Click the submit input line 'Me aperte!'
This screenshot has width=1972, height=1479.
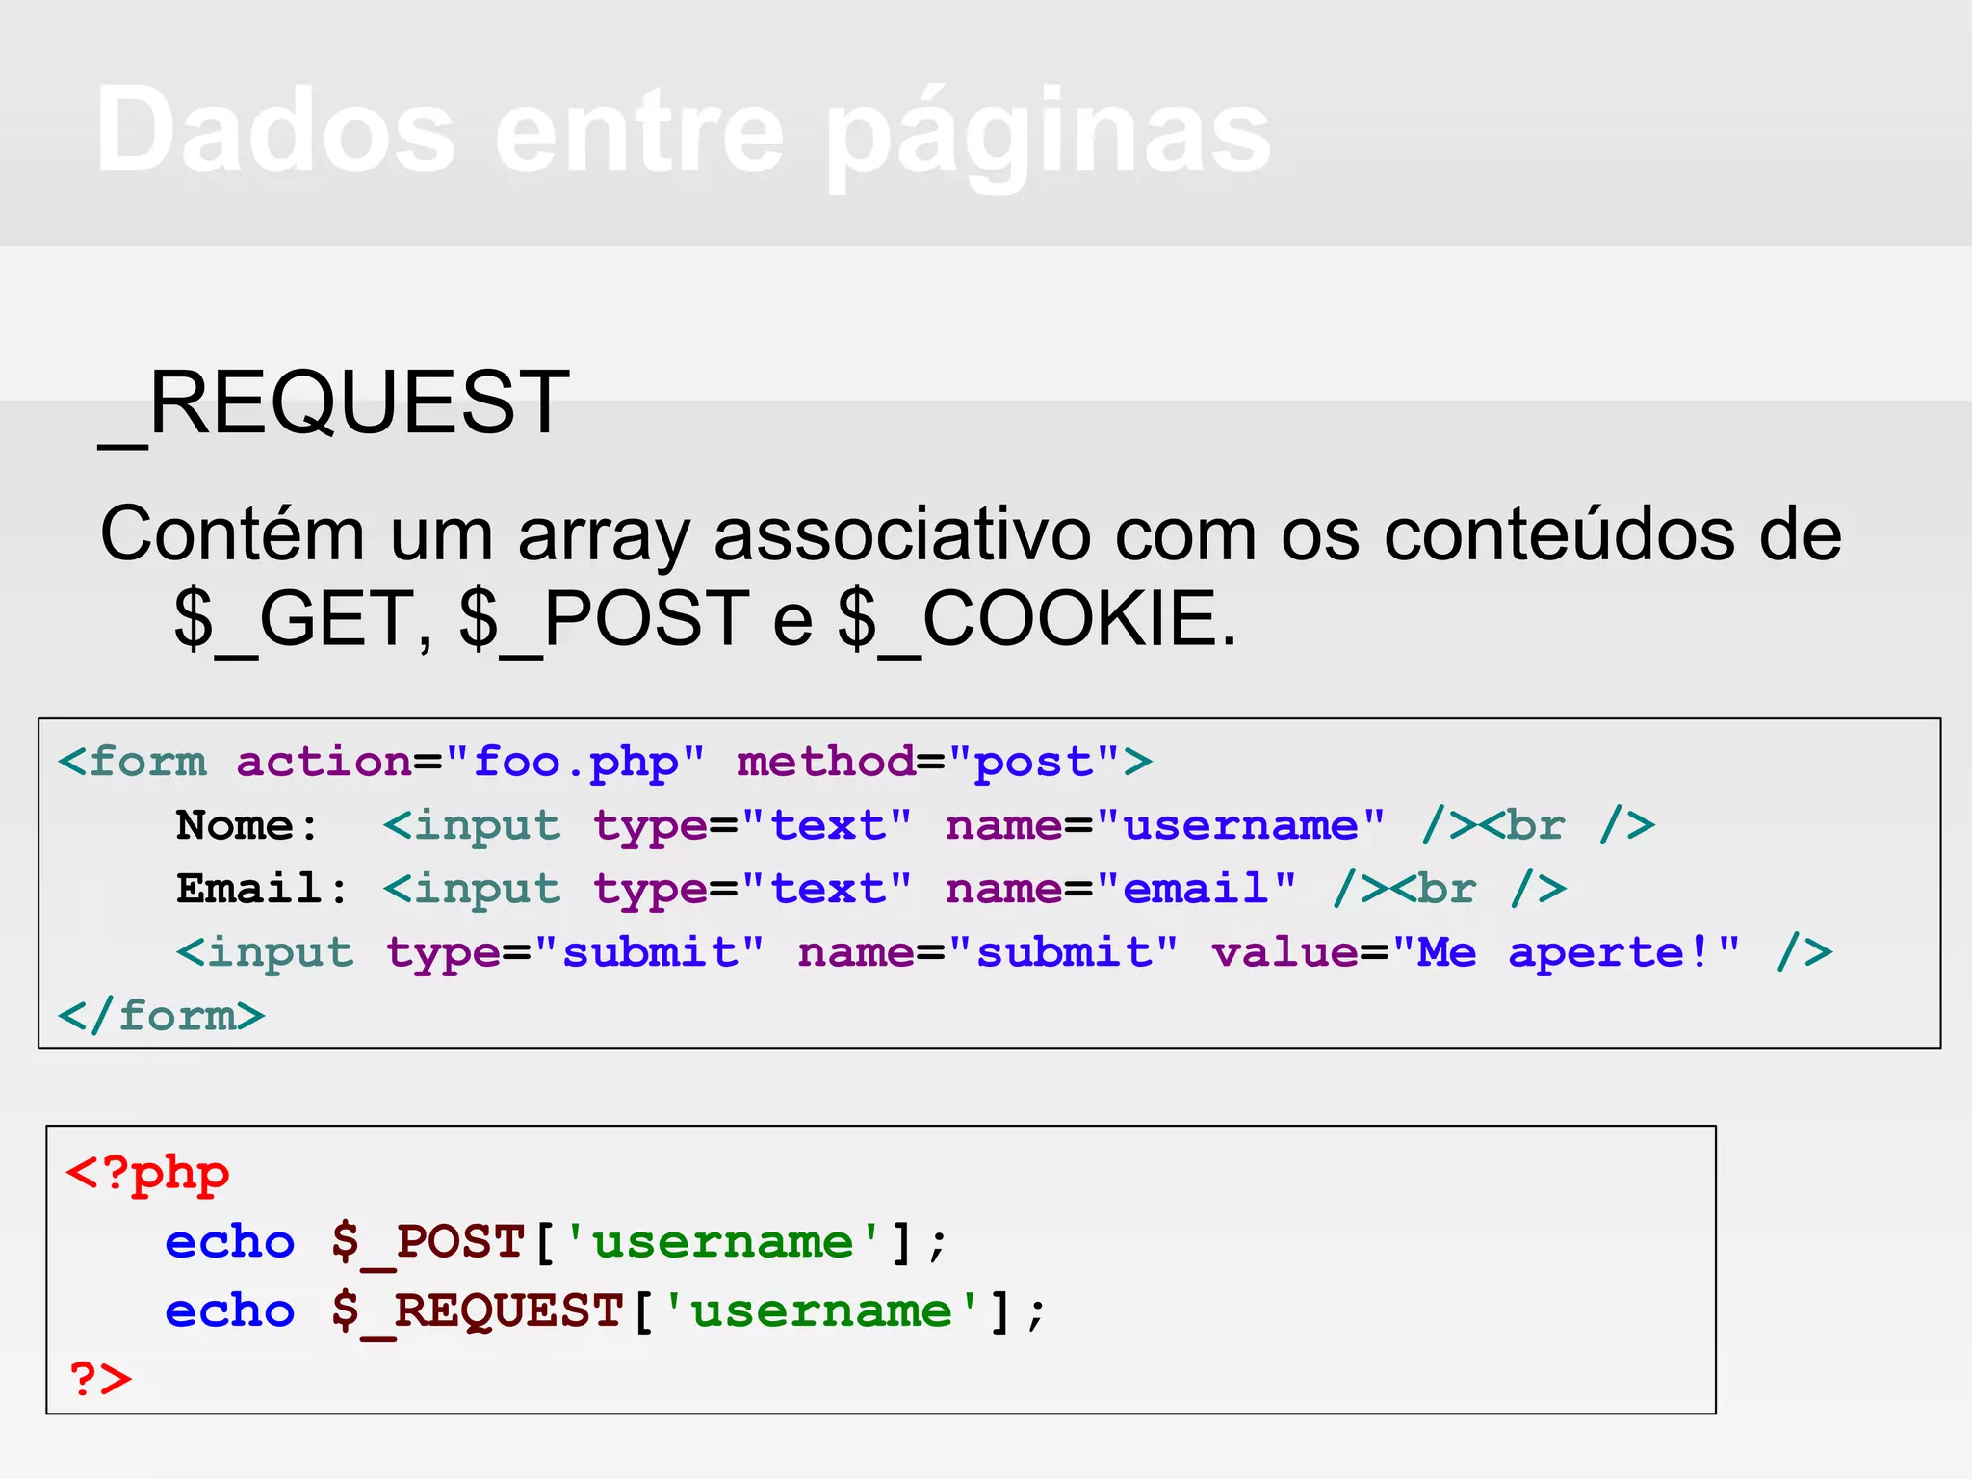pyautogui.click(x=1003, y=953)
